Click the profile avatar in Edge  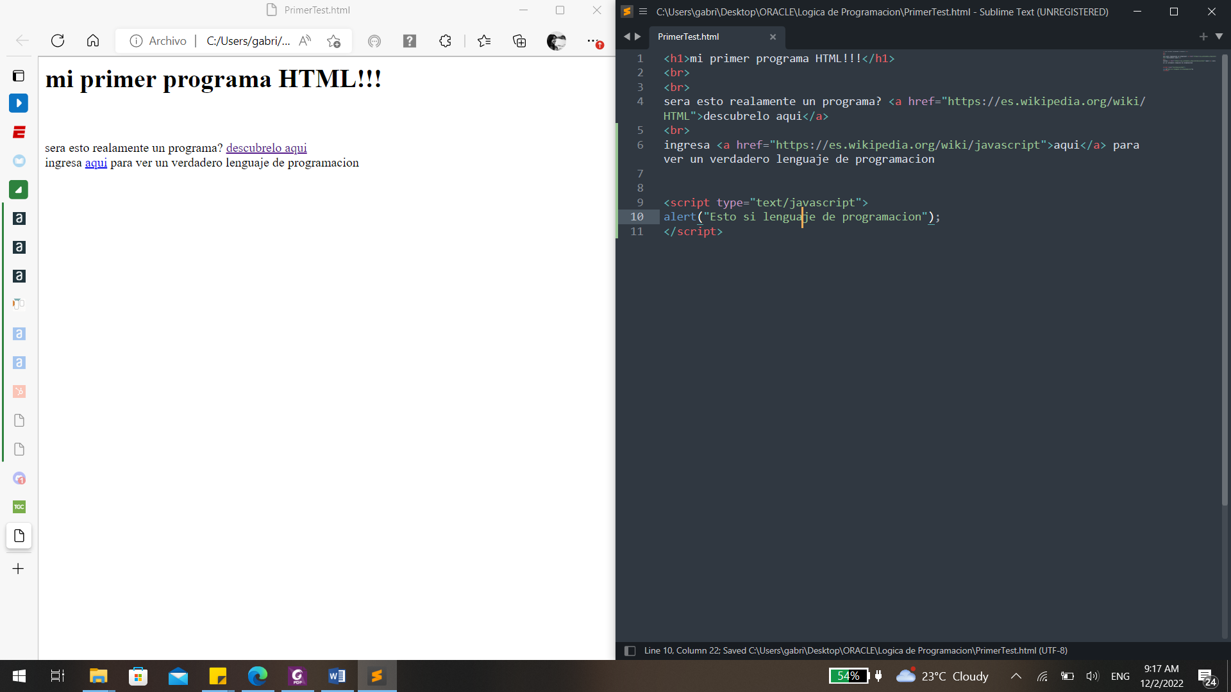click(557, 41)
